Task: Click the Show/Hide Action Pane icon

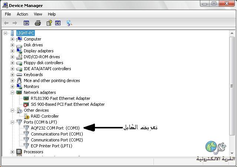Action: click(x=58, y=23)
